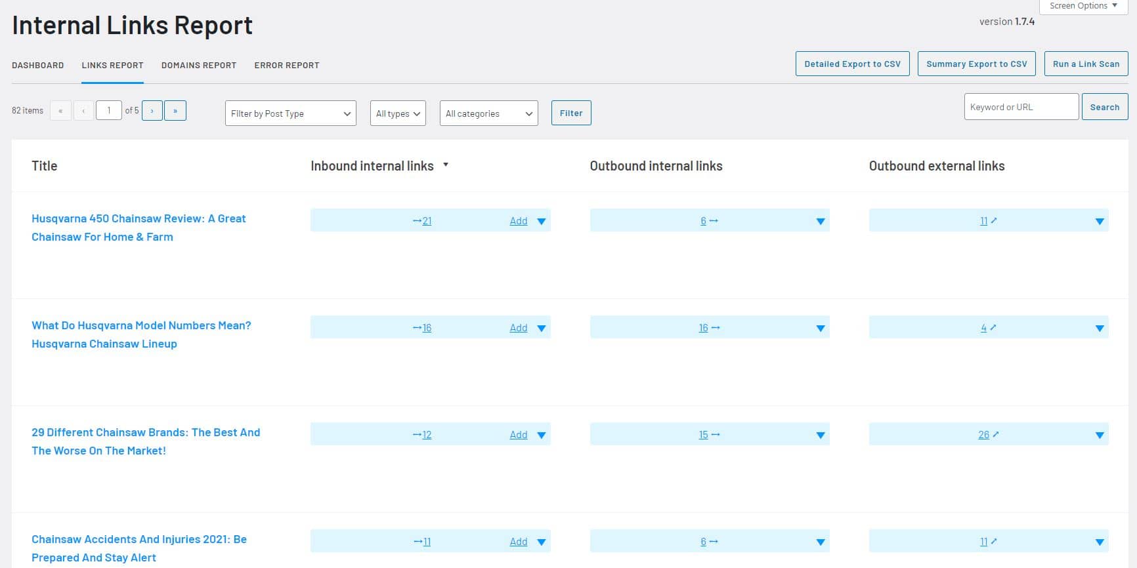The width and height of the screenshot is (1137, 568).
Task: Expand inbound links for Husqvarna 450 Review
Action: coord(542,221)
